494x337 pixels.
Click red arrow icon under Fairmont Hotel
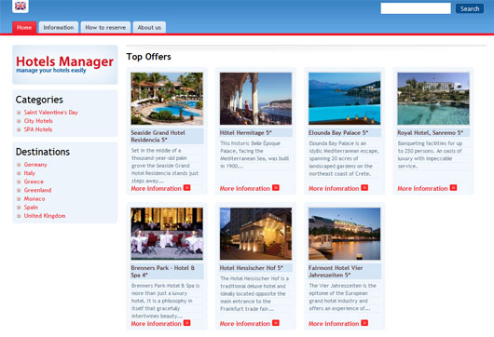364,323
